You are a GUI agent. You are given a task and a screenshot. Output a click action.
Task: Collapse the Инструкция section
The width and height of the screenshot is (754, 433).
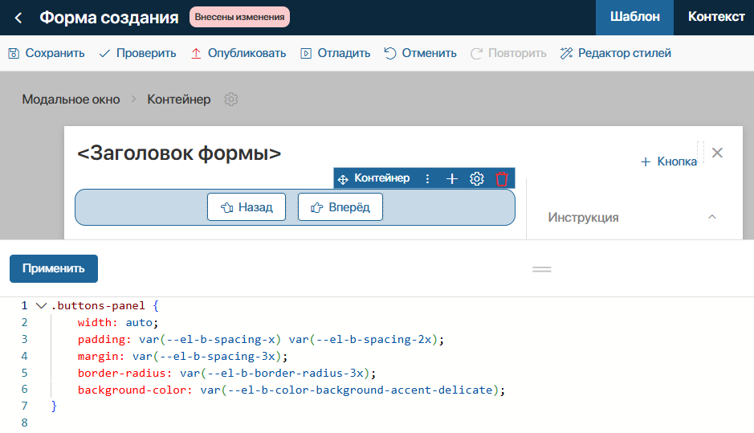[711, 217]
